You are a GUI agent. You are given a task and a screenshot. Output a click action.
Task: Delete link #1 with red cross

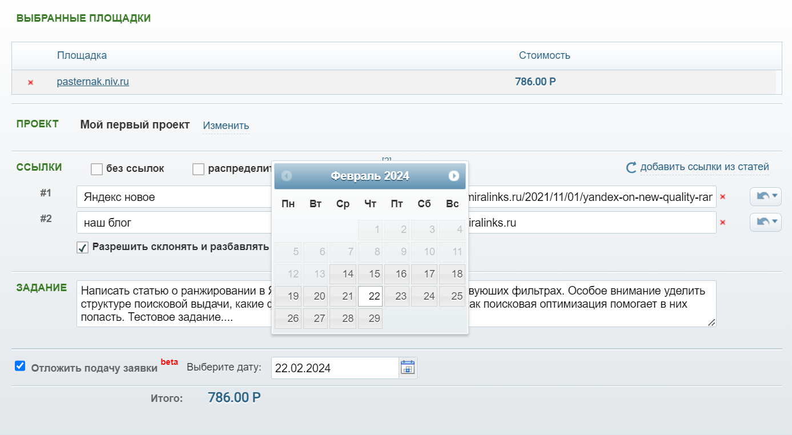click(x=722, y=197)
